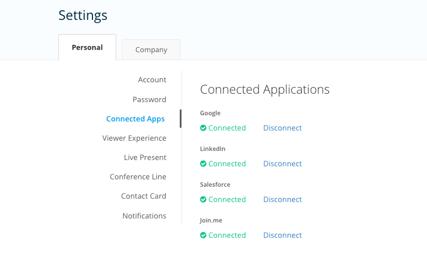Go to Password settings
Viewport: 427px width, 269px height.
click(x=149, y=99)
